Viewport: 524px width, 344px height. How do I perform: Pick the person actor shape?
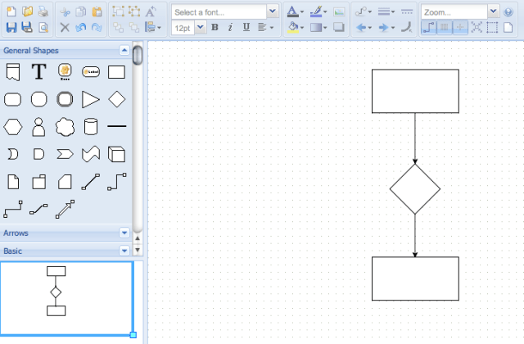coord(38,127)
